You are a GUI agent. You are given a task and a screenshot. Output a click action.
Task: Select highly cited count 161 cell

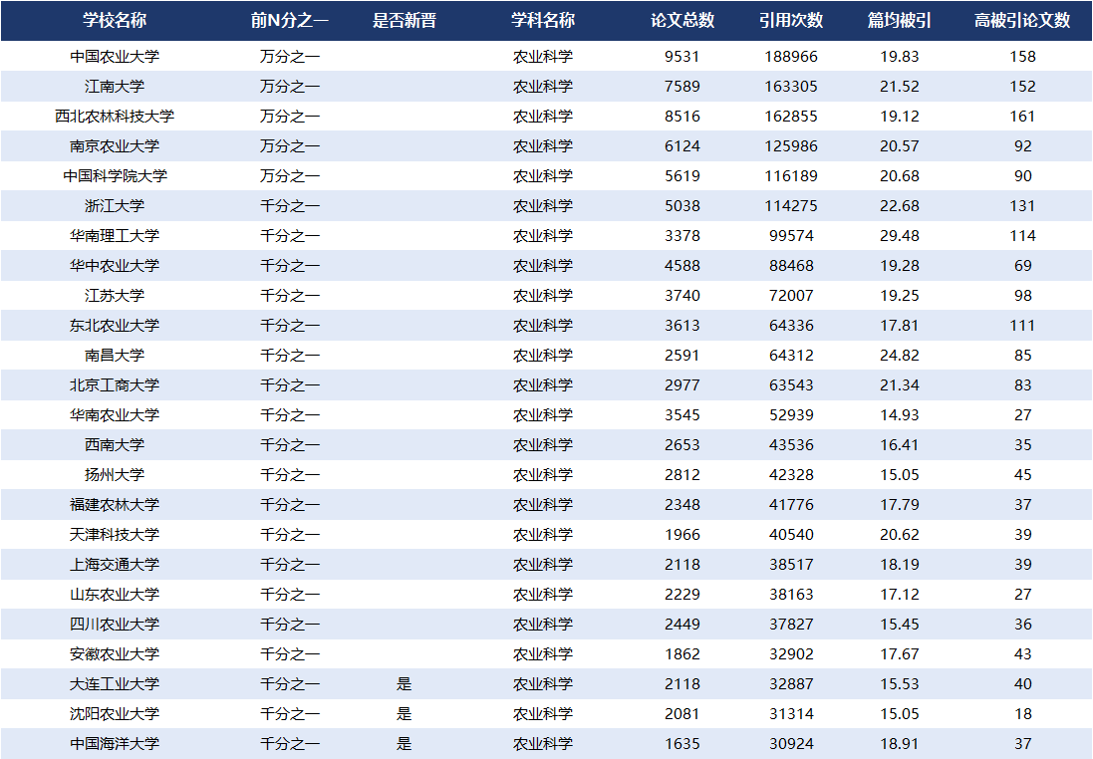coord(1022,117)
